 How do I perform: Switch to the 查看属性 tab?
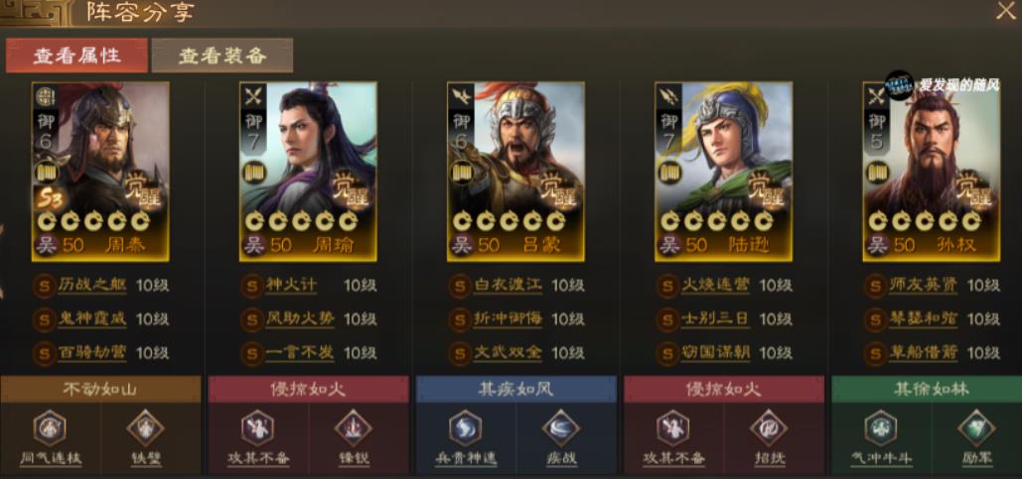(76, 56)
